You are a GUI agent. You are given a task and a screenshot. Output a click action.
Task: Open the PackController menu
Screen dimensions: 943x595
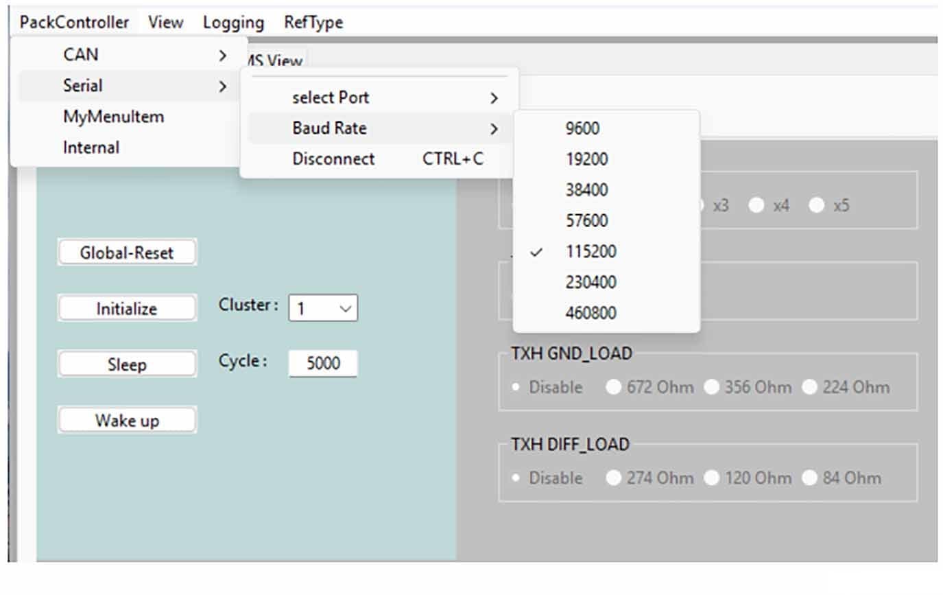(x=74, y=23)
